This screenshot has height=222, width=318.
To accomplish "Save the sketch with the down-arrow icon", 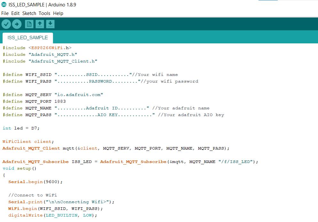I will [50, 24].
